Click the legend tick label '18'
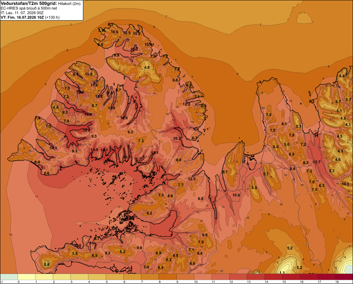 click(x=337, y=282)
